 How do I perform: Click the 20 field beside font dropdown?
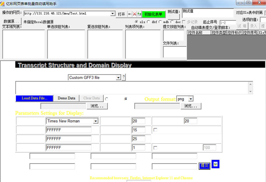pyautogui.click(x=139, y=121)
